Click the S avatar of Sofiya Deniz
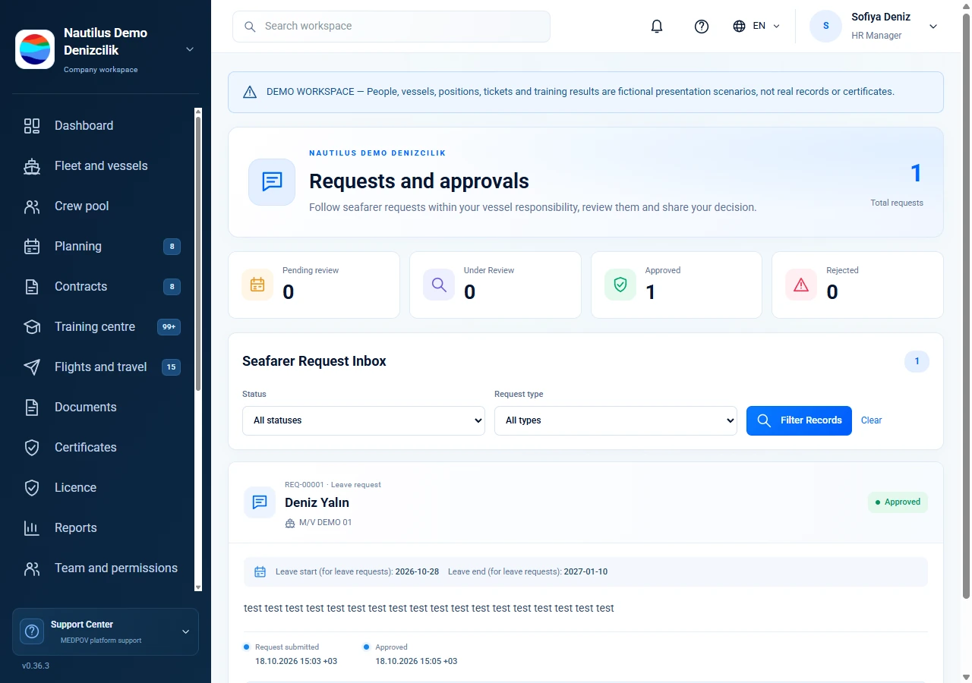972x683 pixels. coord(826,27)
